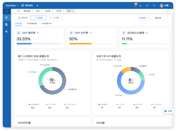Toggle 5个以上KR legend item

tap(157, 106)
